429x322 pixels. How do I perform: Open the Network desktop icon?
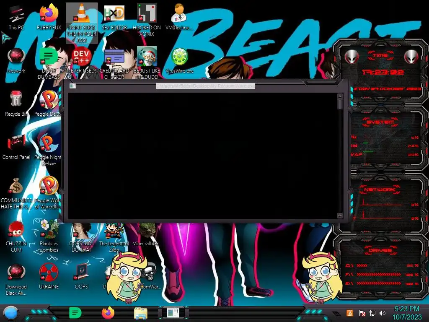[16, 60]
